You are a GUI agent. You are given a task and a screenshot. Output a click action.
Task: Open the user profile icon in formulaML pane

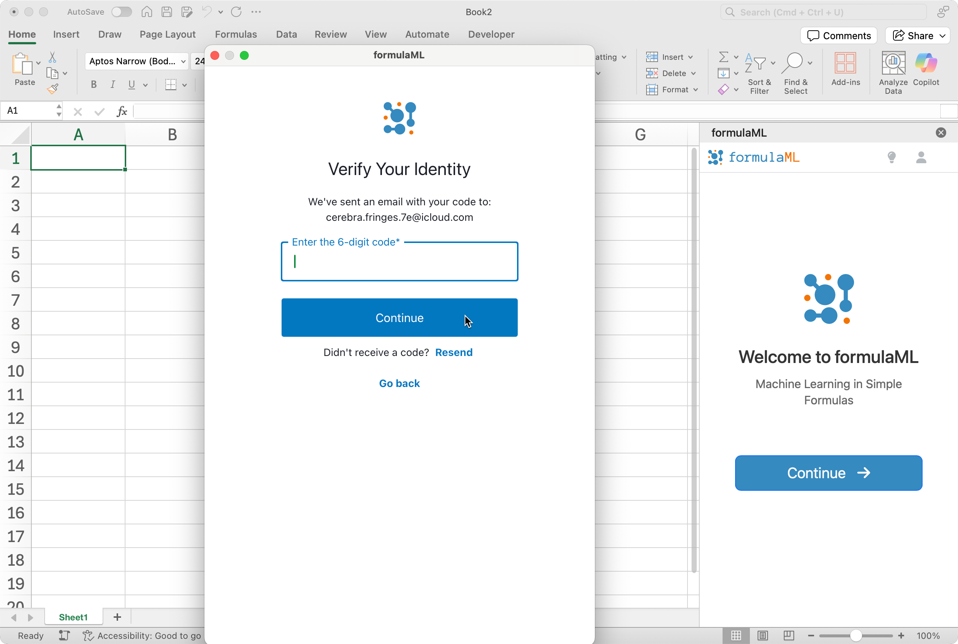(x=921, y=157)
